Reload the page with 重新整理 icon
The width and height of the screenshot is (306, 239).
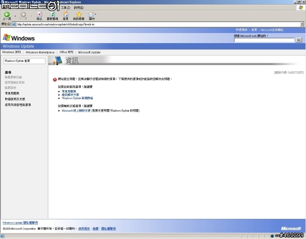pos(52,16)
